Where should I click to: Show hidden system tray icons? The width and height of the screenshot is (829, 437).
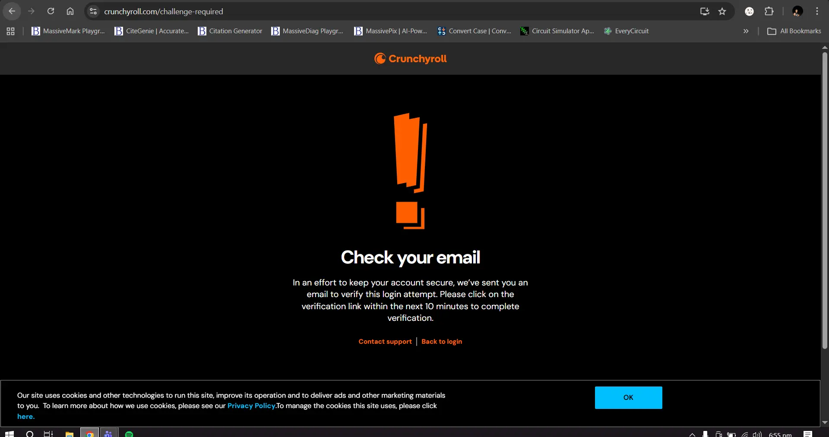[692, 434]
